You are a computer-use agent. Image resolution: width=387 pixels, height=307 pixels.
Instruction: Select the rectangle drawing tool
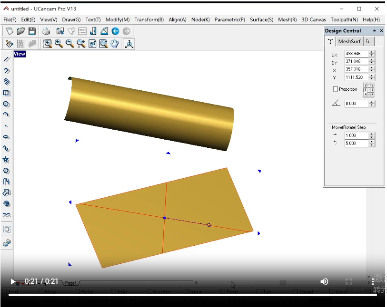click(x=7, y=93)
